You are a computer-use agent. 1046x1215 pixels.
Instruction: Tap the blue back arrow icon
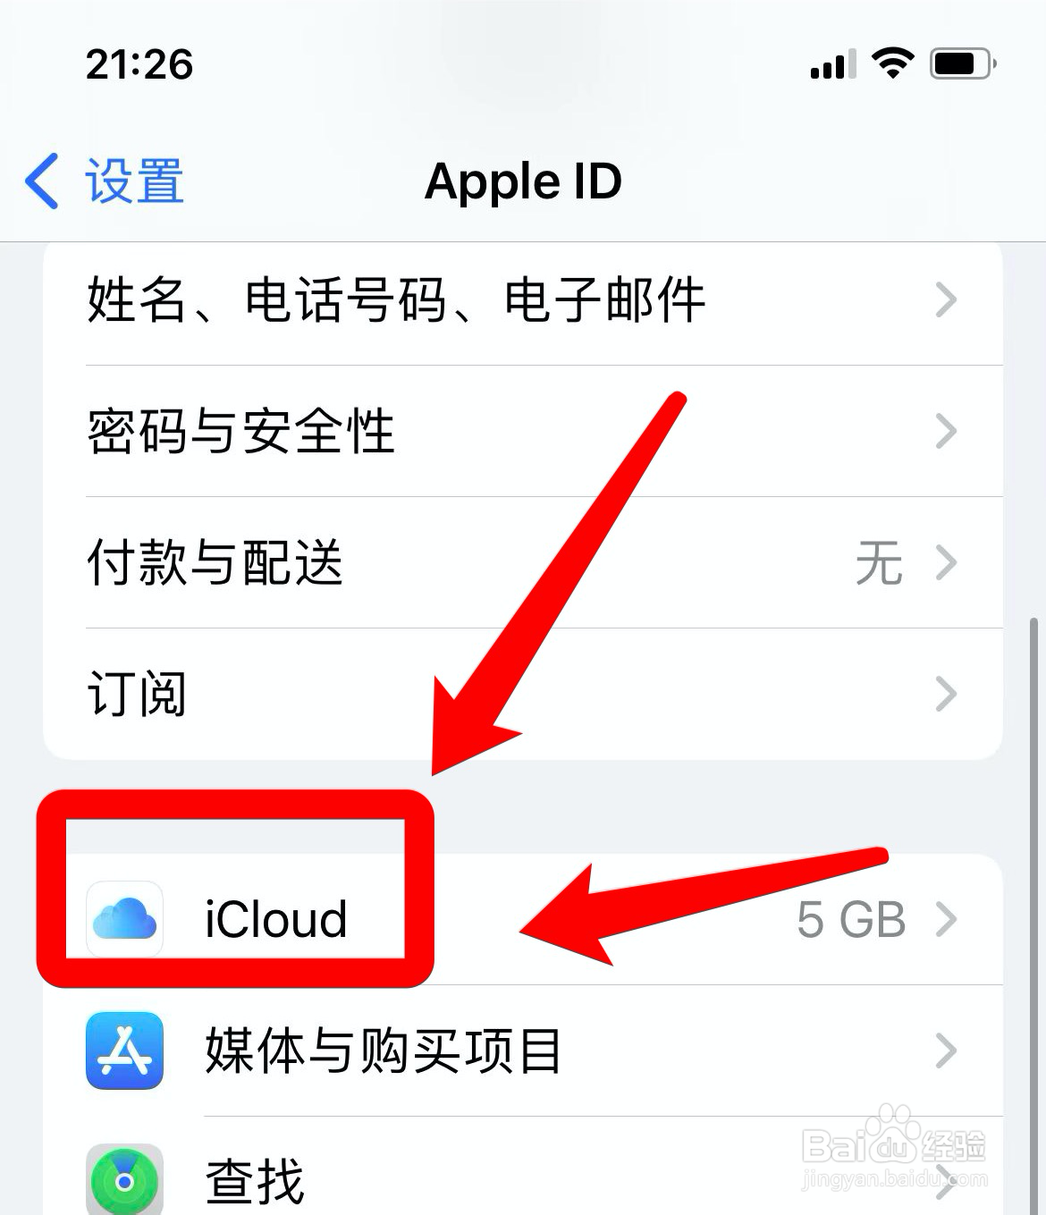42,181
